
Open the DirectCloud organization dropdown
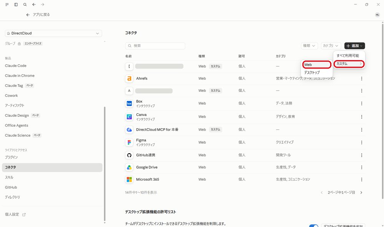tap(53, 33)
